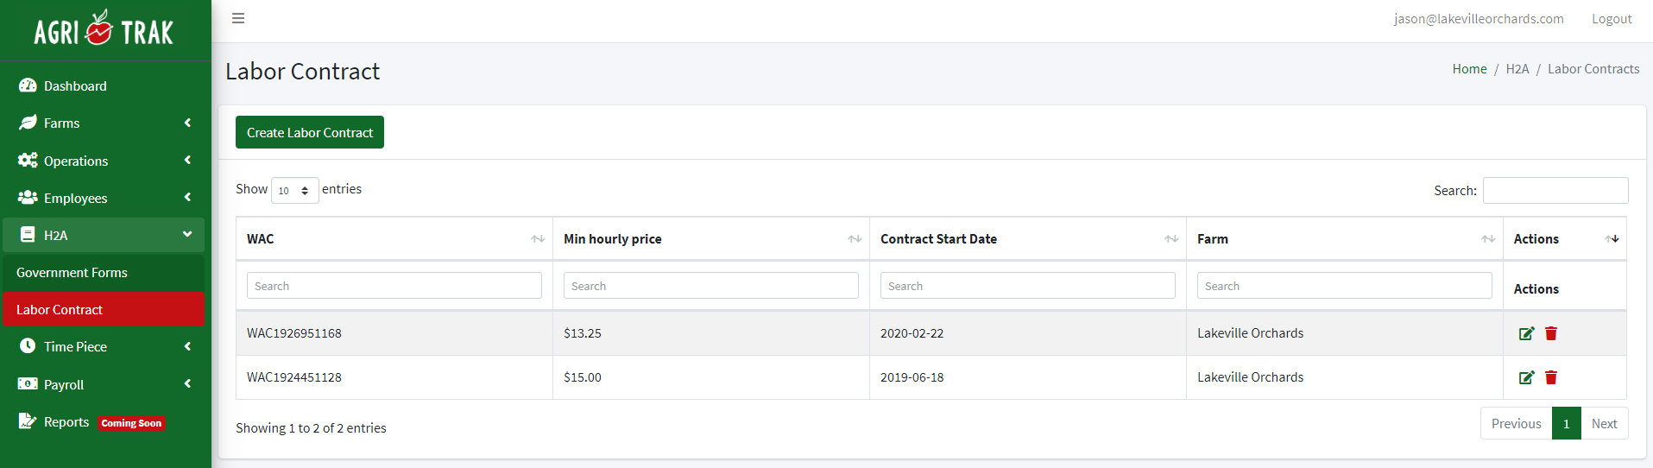The image size is (1653, 468).
Task: Expand the Employees submenu chevron
Action: (187, 198)
